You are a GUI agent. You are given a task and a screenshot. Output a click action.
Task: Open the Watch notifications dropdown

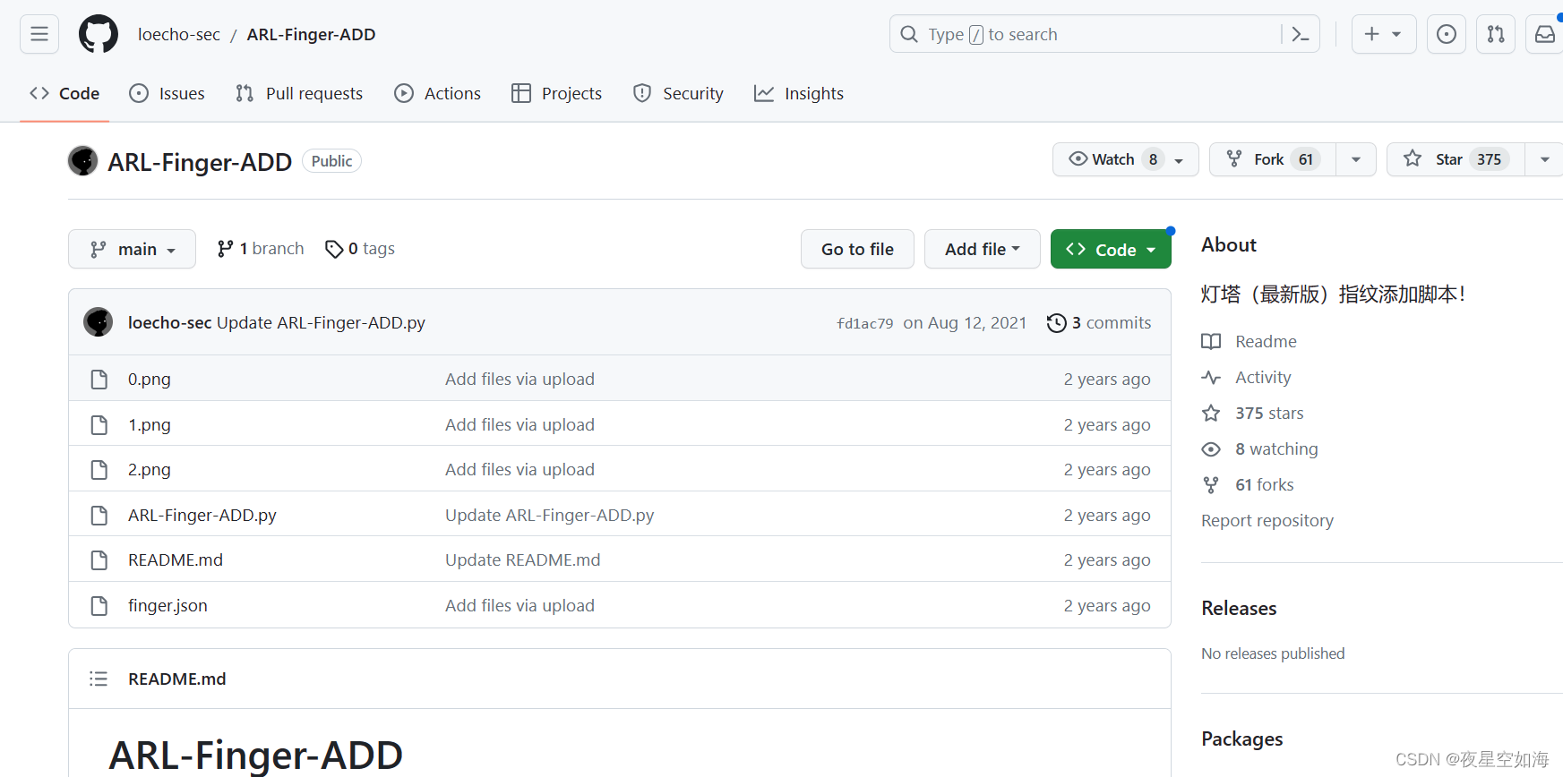(1126, 159)
